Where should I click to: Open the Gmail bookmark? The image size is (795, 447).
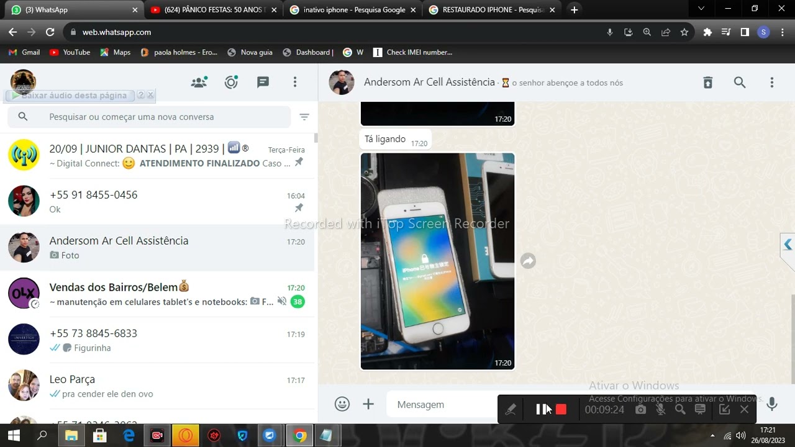pyautogui.click(x=24, y=52)
